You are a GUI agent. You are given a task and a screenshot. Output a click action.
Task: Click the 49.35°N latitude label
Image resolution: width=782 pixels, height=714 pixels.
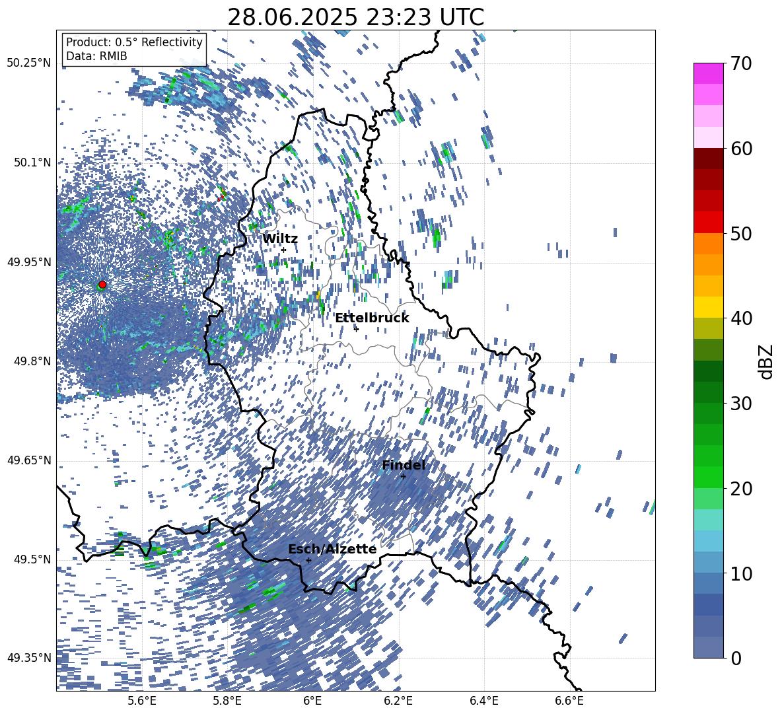click(29, 658)
